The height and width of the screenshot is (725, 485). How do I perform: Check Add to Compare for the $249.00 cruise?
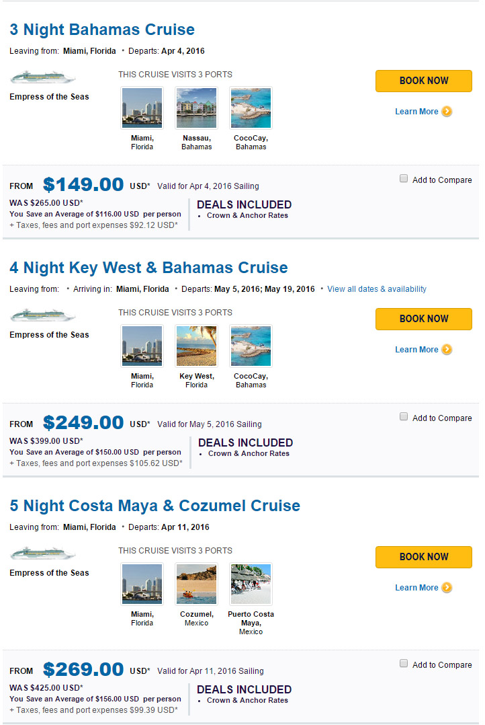click(x=404, y=417)
